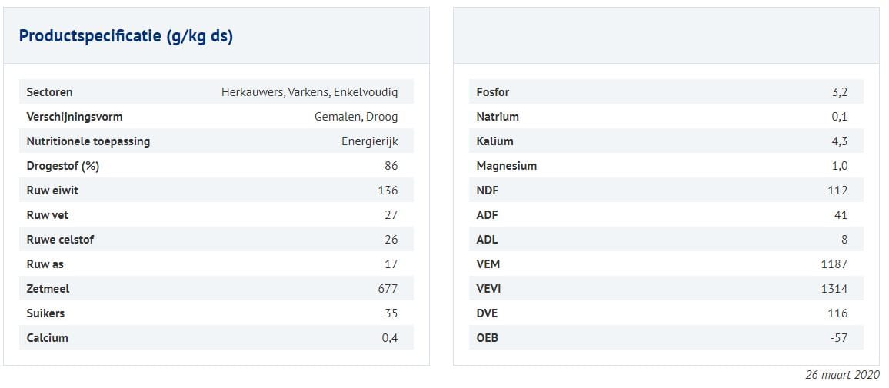
Task: Click the OEB value -57
Action: click(838, 338)
